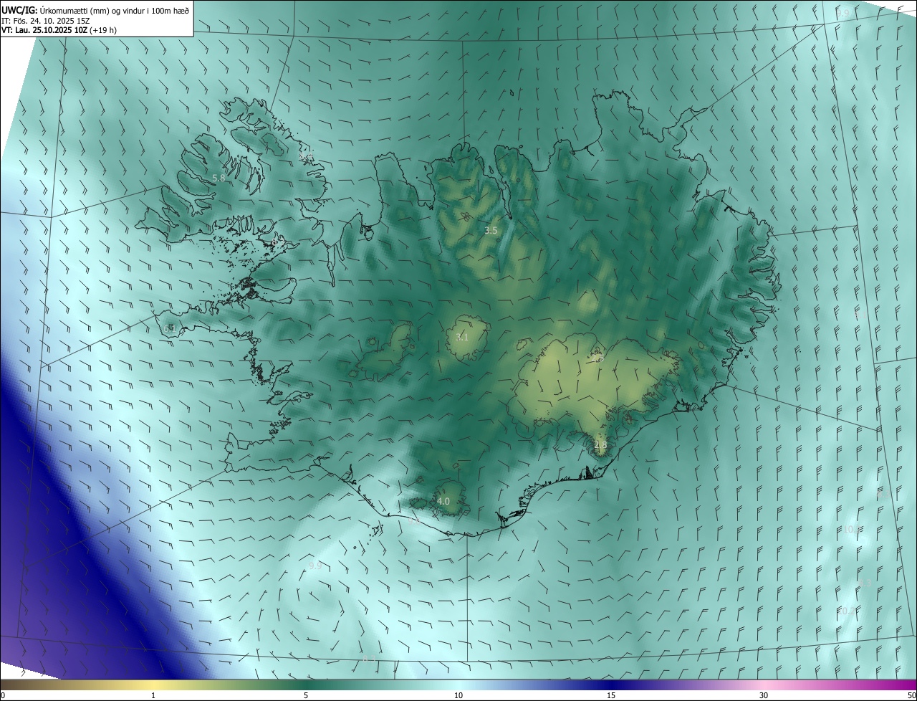917x701 pixels.
Task: Click the 5.8 value over the Westfjords
Action: click(219, 178)
